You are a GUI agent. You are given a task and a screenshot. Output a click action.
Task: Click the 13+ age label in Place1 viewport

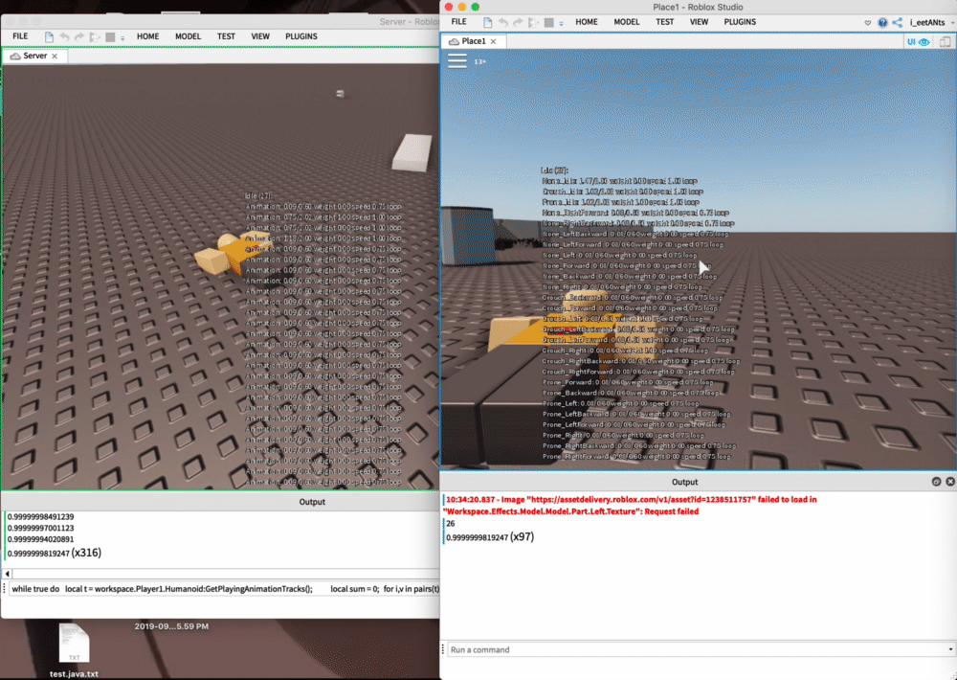tap(480, 61)
